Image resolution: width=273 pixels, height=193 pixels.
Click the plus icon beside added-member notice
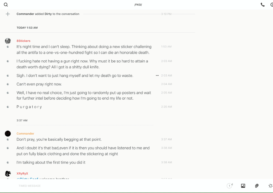(x=8, y=14)
